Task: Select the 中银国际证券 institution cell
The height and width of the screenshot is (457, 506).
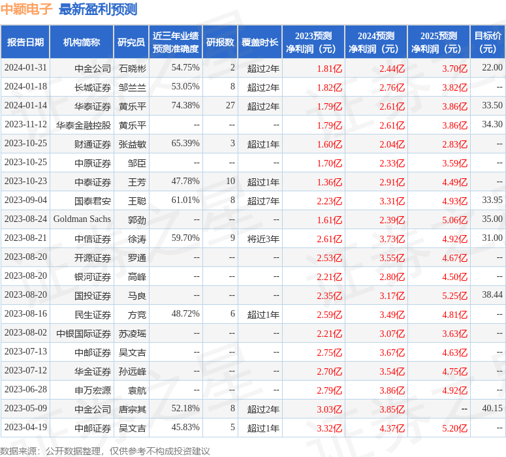Action: coord(84,334)
